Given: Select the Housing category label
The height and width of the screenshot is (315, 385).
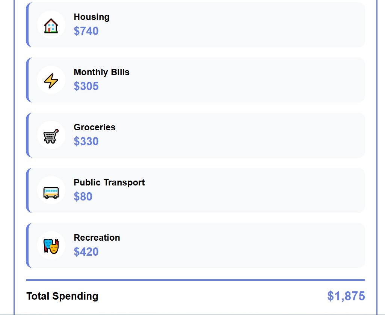Looking at the screenshot, I should [x=92, y=17].
